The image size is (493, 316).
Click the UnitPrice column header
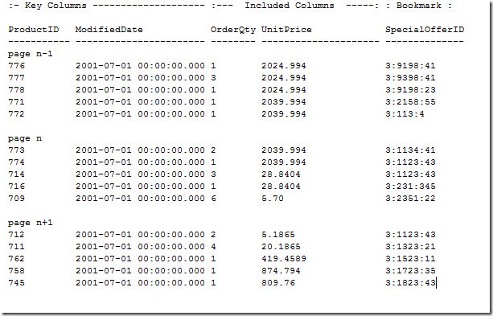tap(286, 30)
